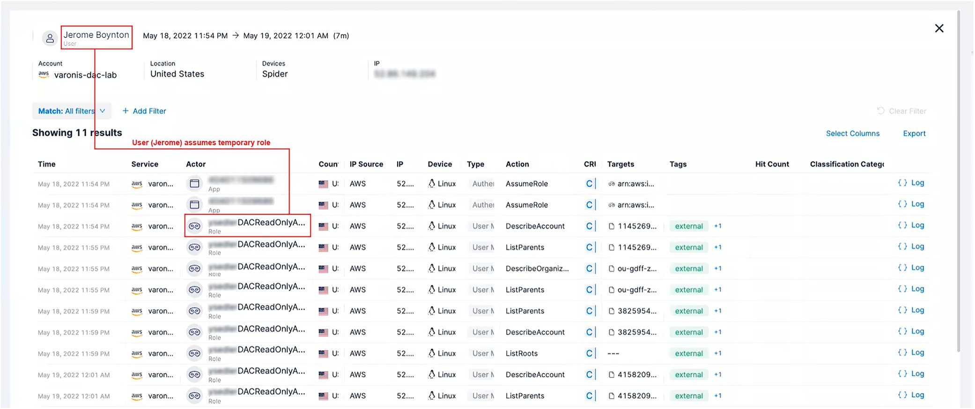Click the varonis-dac-lab account name
Image resolution: width=975 pixels, height=409 pixels.
pos(85,75)
